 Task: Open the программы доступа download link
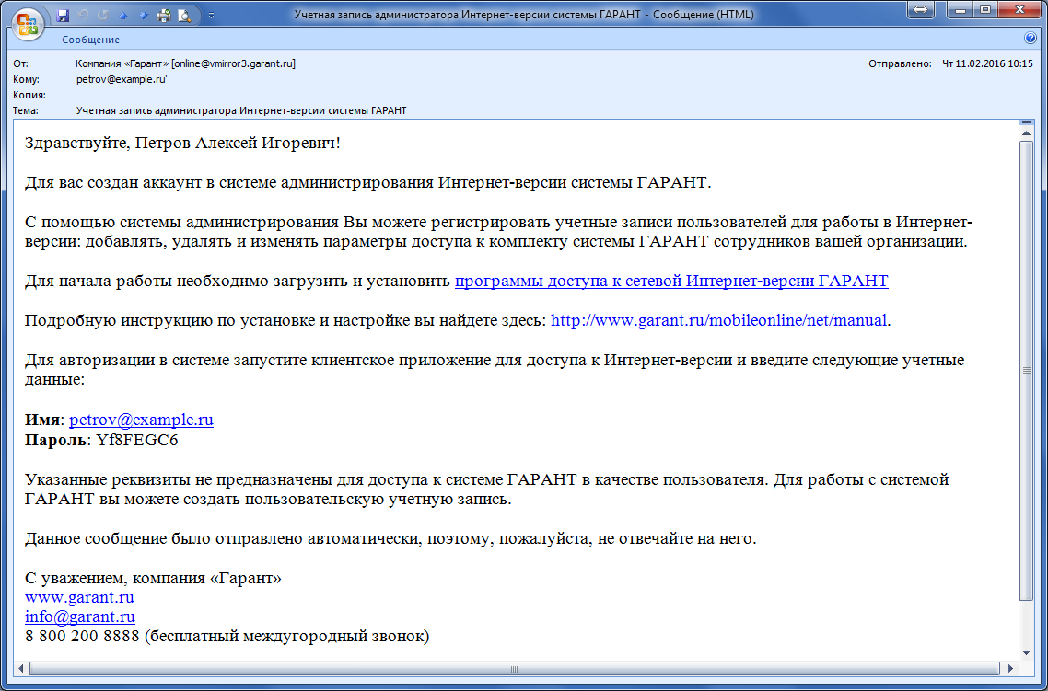(x=671, y=281)
